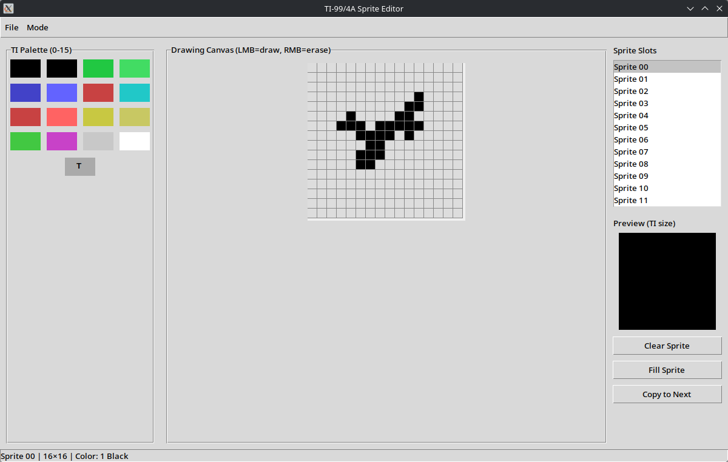
Task: Select Sprite 07 in the slots list
Action: click(667, 152)
